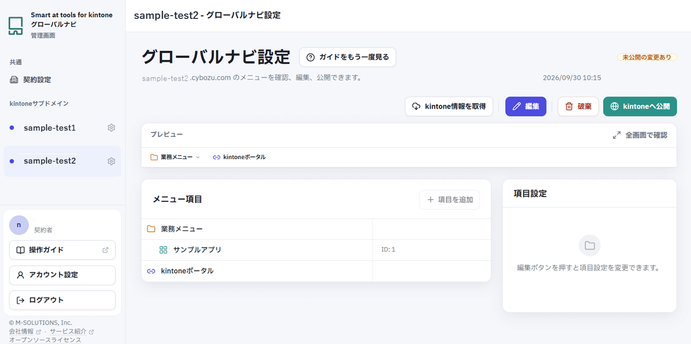Click the 編集 button
691x344 pixels.
[526, 106]
